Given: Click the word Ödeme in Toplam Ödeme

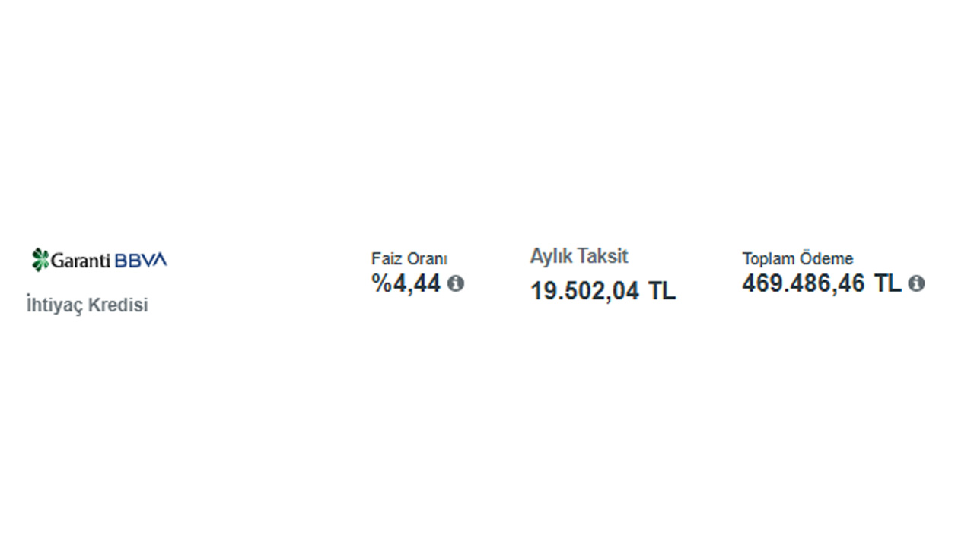Looking at the screenshot, I should click(x=829, y=258).
